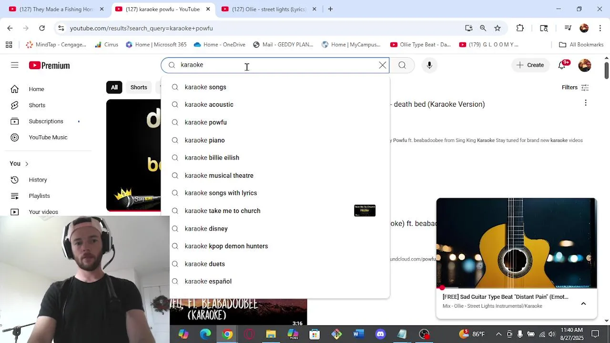Switch to They Made a Fishing Horror tab
Viewport: 610px width, 343px height.
click(x=56, y=9)
